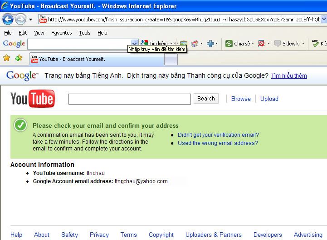Expand the Google Toolbar search box dropdown
Image resolution: width=327 pixels, height=240 pixels.
click(x=135, y=44)
